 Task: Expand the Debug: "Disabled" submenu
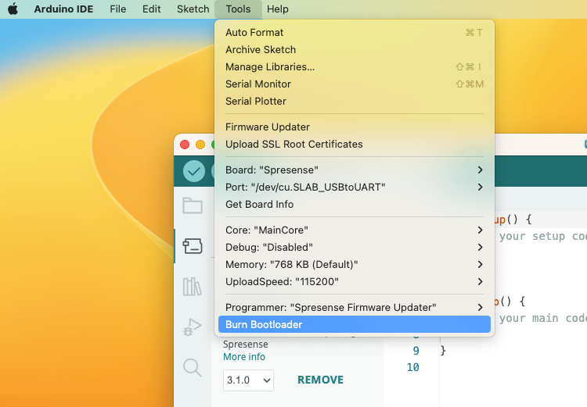[354, 248]
